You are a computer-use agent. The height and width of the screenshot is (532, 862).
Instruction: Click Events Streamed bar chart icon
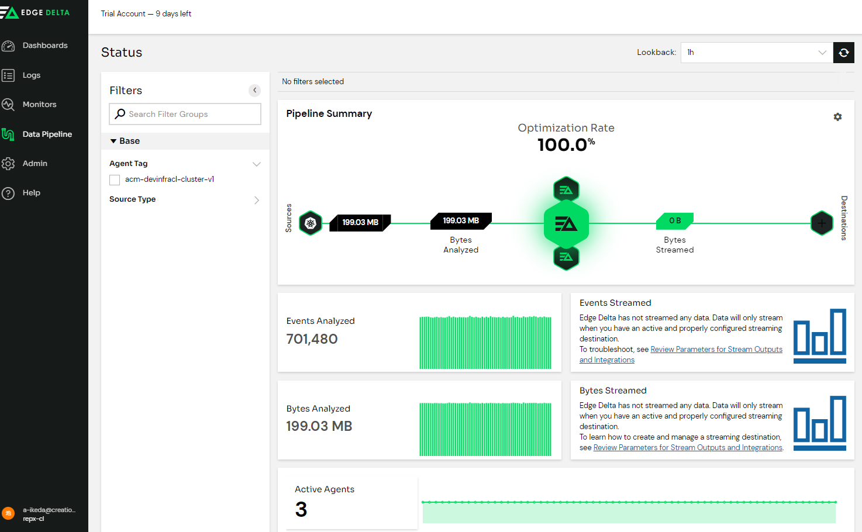coord(820,336)
